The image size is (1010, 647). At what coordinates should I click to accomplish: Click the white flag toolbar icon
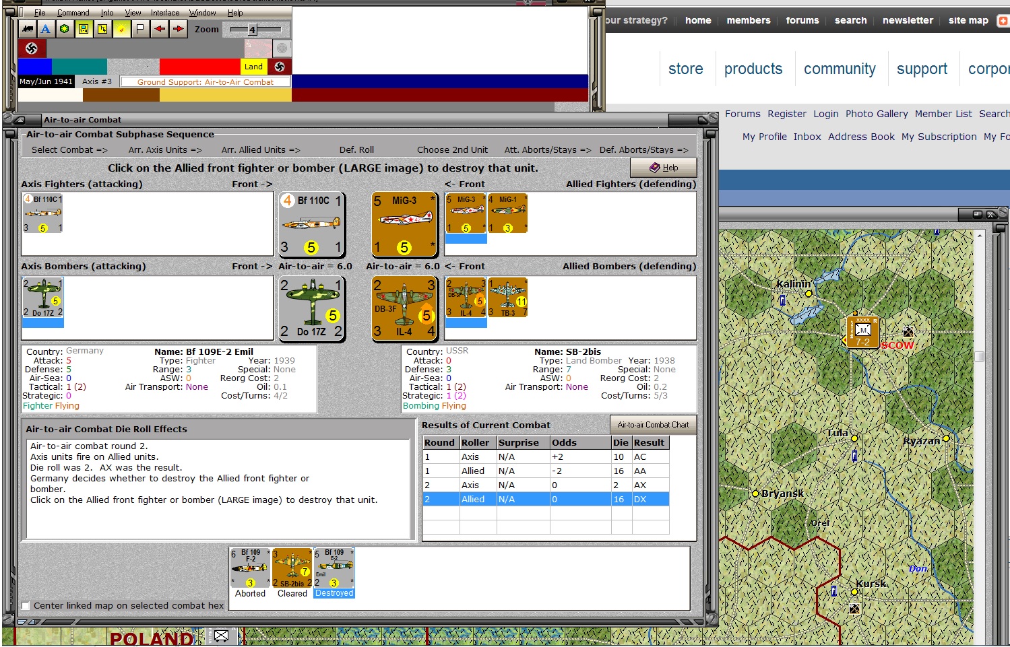pos(139,29)
